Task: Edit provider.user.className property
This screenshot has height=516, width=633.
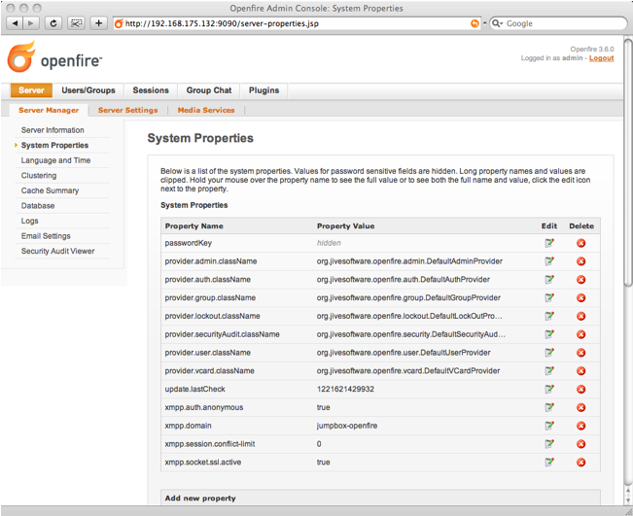Action: (x=549, y=352)
